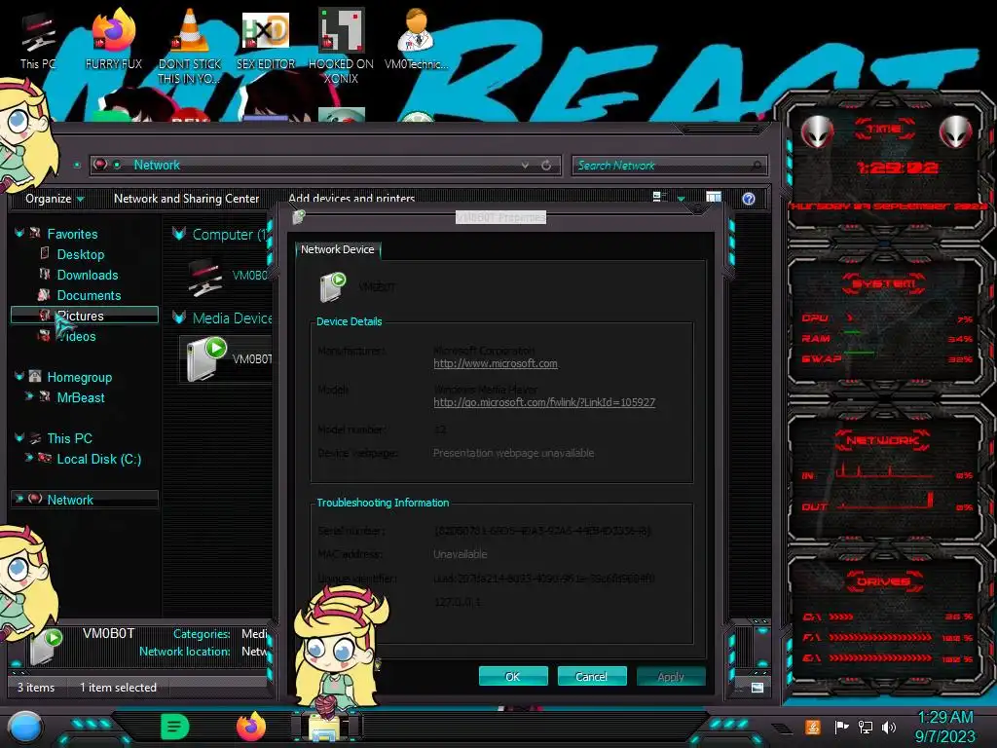This screenshot has height=748, width=997.
Task: Select the VM0B0 computer icon
Action: click(205, 277)
